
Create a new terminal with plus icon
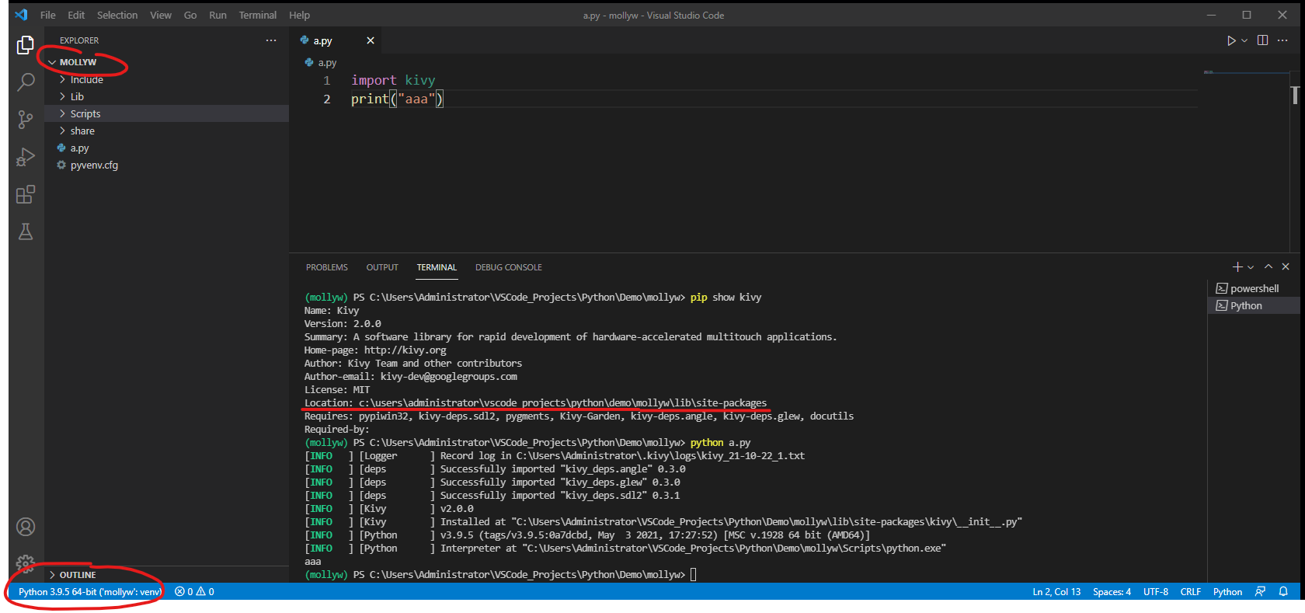pos(1237,266)
